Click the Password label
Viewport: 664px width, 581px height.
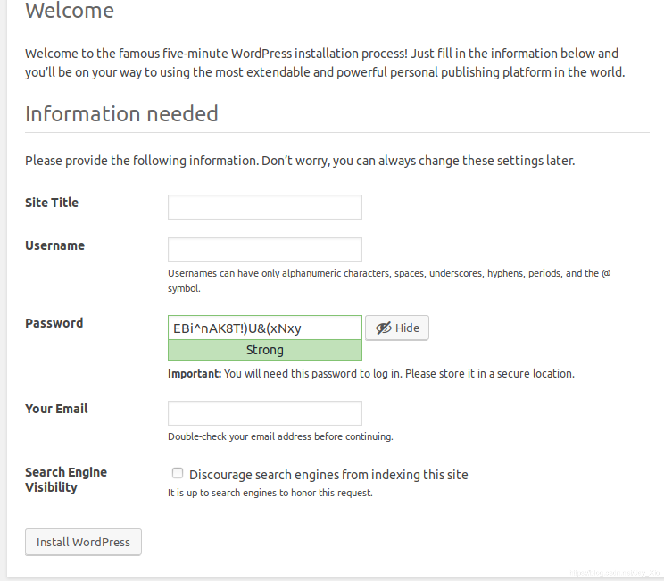pos(54,323)
